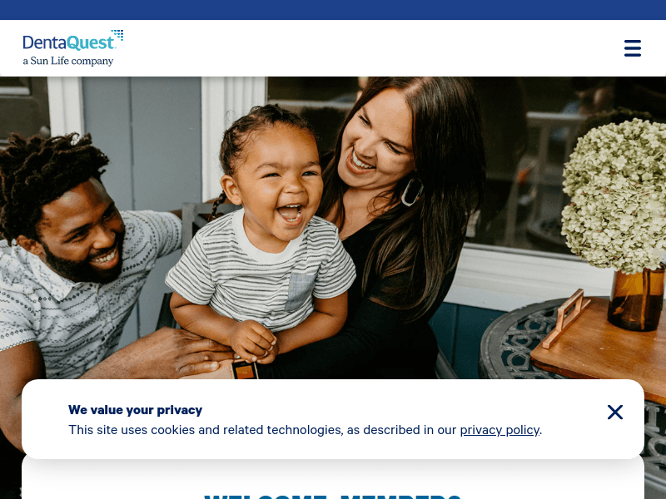Close the privacy notice with the X
Screen dimensions: 666x499
[614, 412]
